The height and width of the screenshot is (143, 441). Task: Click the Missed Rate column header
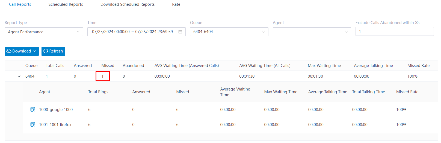[418, 66]
